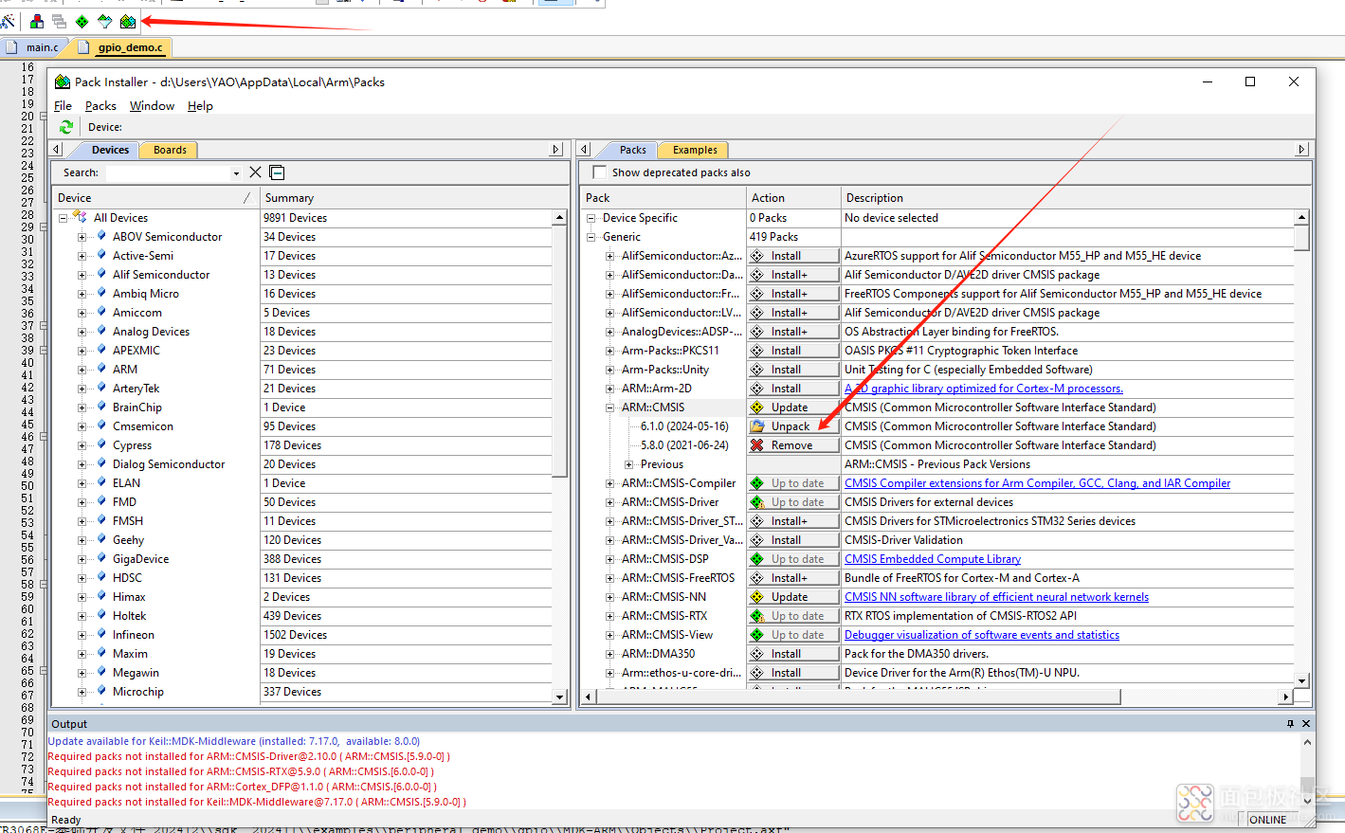
Task: Click Install+ for ARM::CMSIS-FreeRTOS
Action: [x=793, y=578]
